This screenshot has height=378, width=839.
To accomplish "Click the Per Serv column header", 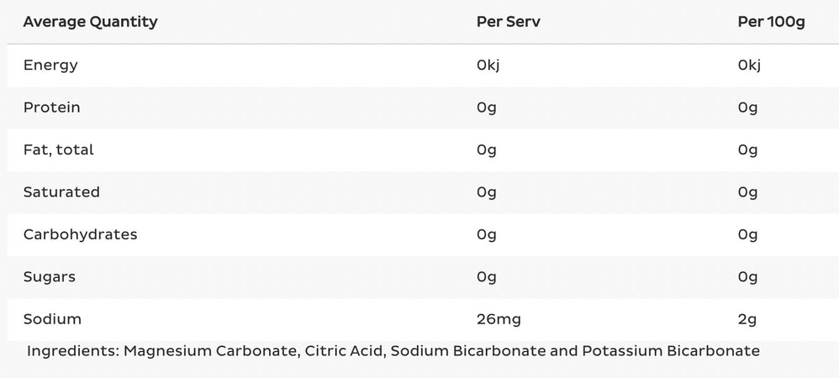I will 508,23.
